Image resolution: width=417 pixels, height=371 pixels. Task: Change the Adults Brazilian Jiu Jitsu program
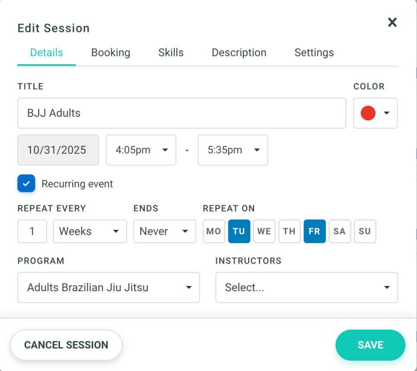[108, 287]
